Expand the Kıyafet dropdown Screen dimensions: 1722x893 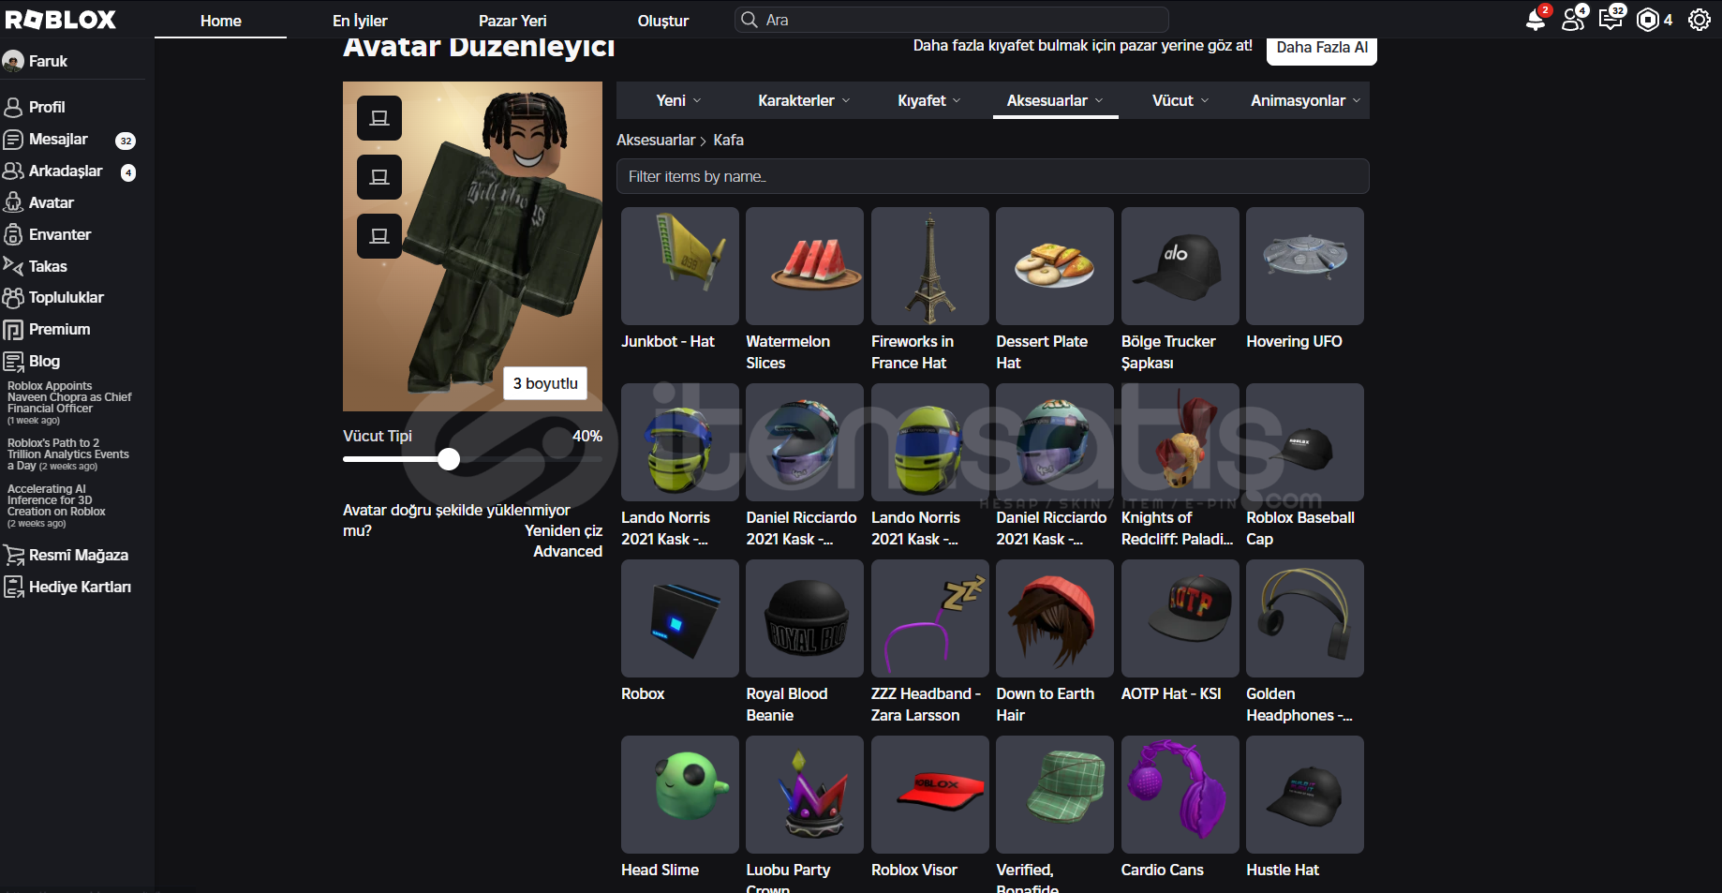pyautogui.click(x=929, y=100)
